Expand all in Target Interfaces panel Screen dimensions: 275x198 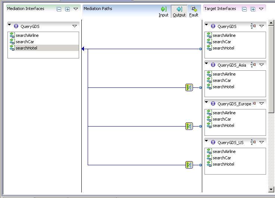[x=253, y=9]
